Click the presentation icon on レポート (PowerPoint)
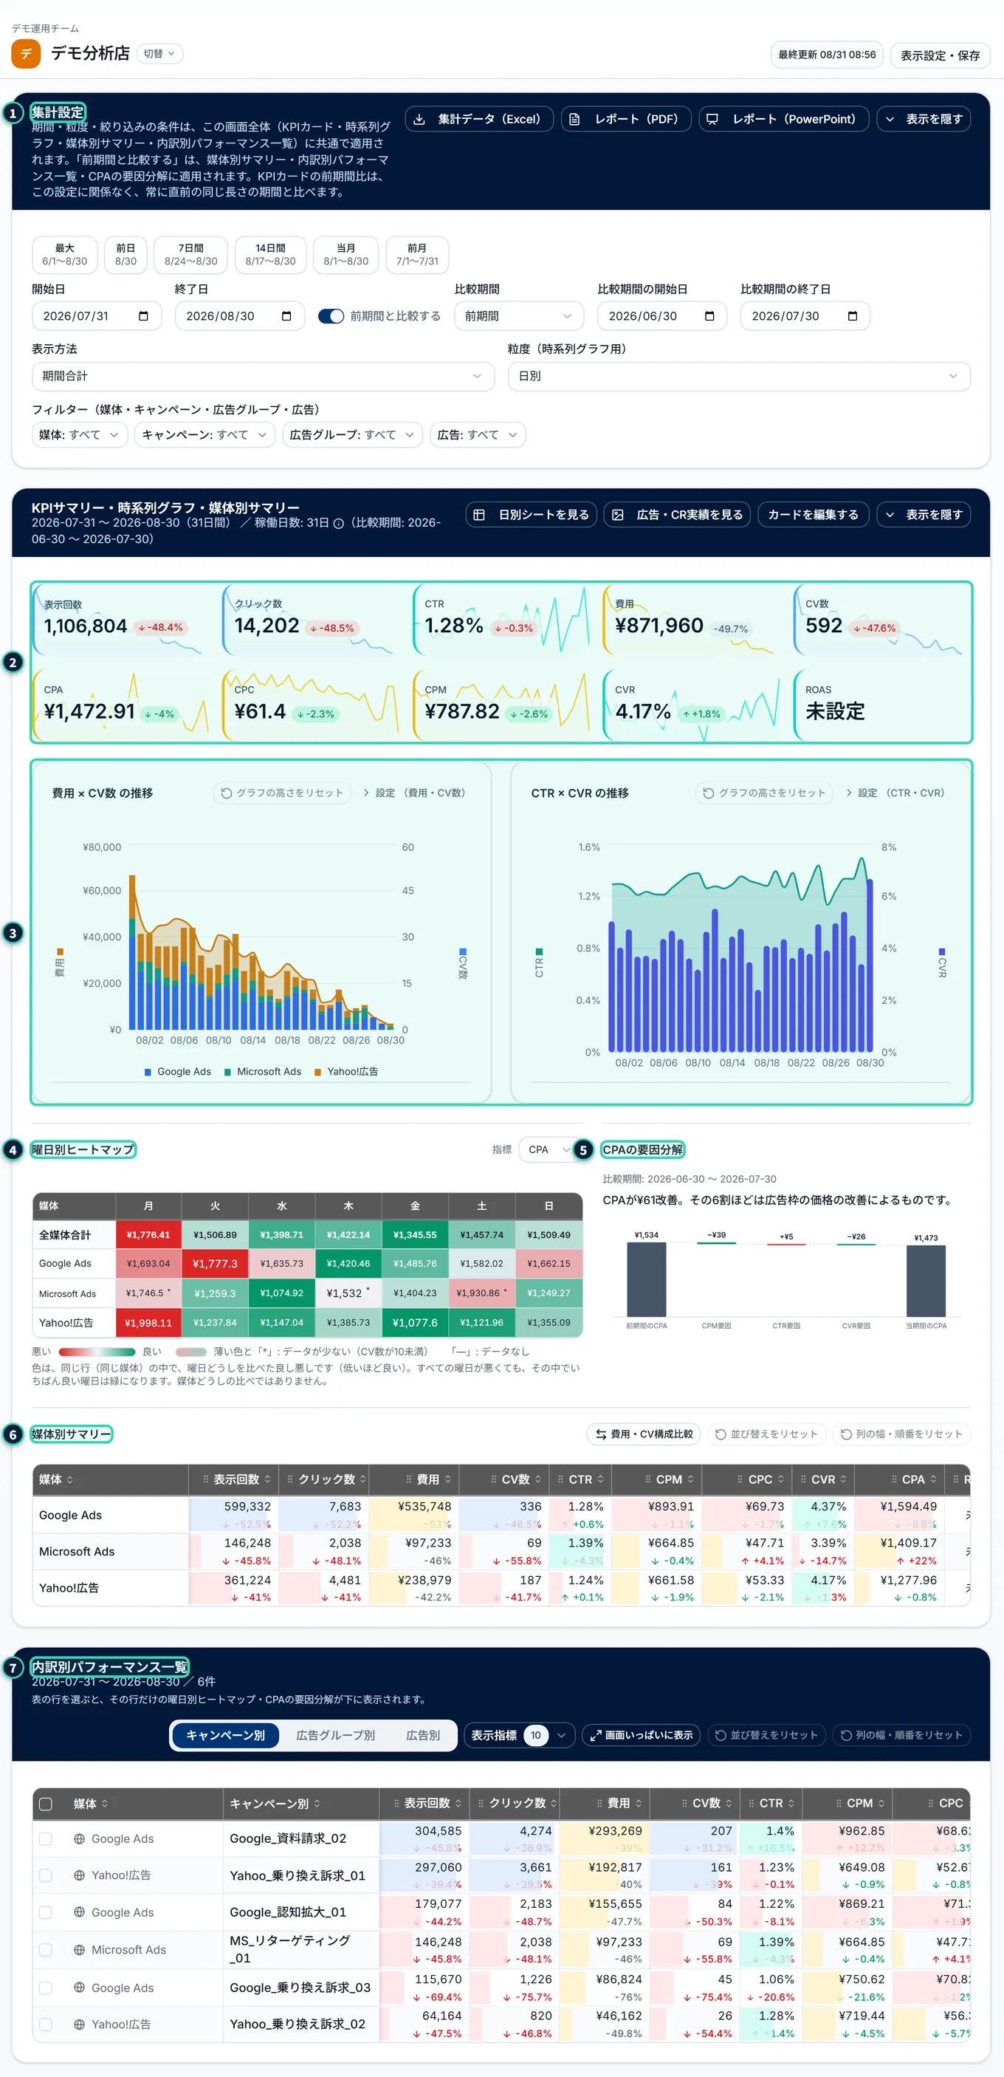1004x2077 pixels. 712,120
